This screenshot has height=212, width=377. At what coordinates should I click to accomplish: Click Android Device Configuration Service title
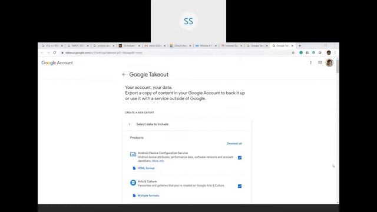[163, 153]
